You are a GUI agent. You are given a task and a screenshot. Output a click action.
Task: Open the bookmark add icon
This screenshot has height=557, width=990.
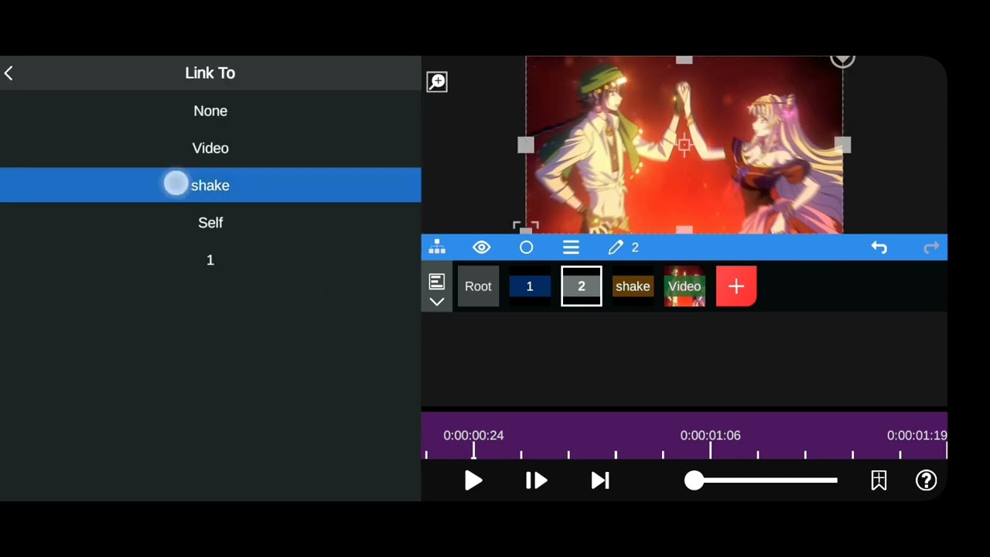[879, 480]
